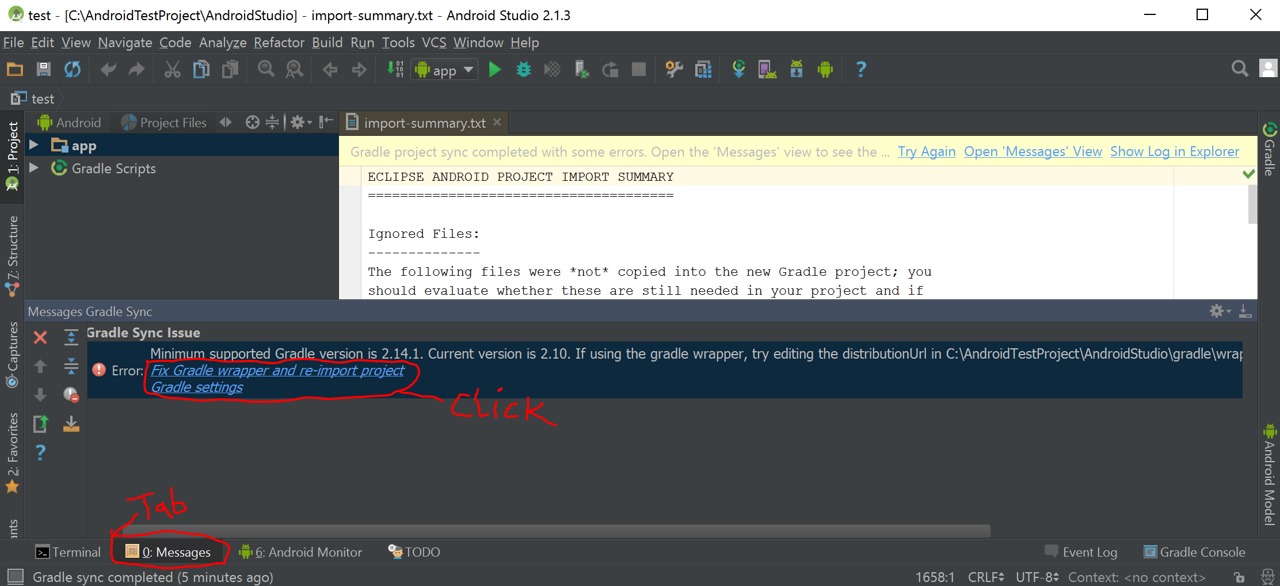Open the app run configuration dropdown
This screenshot has width=1280, height=586.
444,70
